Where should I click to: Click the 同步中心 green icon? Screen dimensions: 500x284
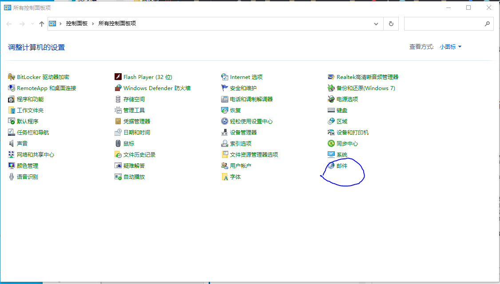pyautogui.click(x=331, y=143)
